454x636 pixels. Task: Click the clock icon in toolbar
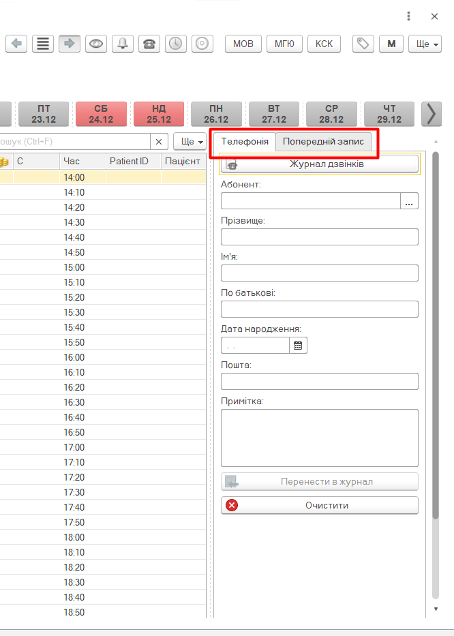point(176,44)
